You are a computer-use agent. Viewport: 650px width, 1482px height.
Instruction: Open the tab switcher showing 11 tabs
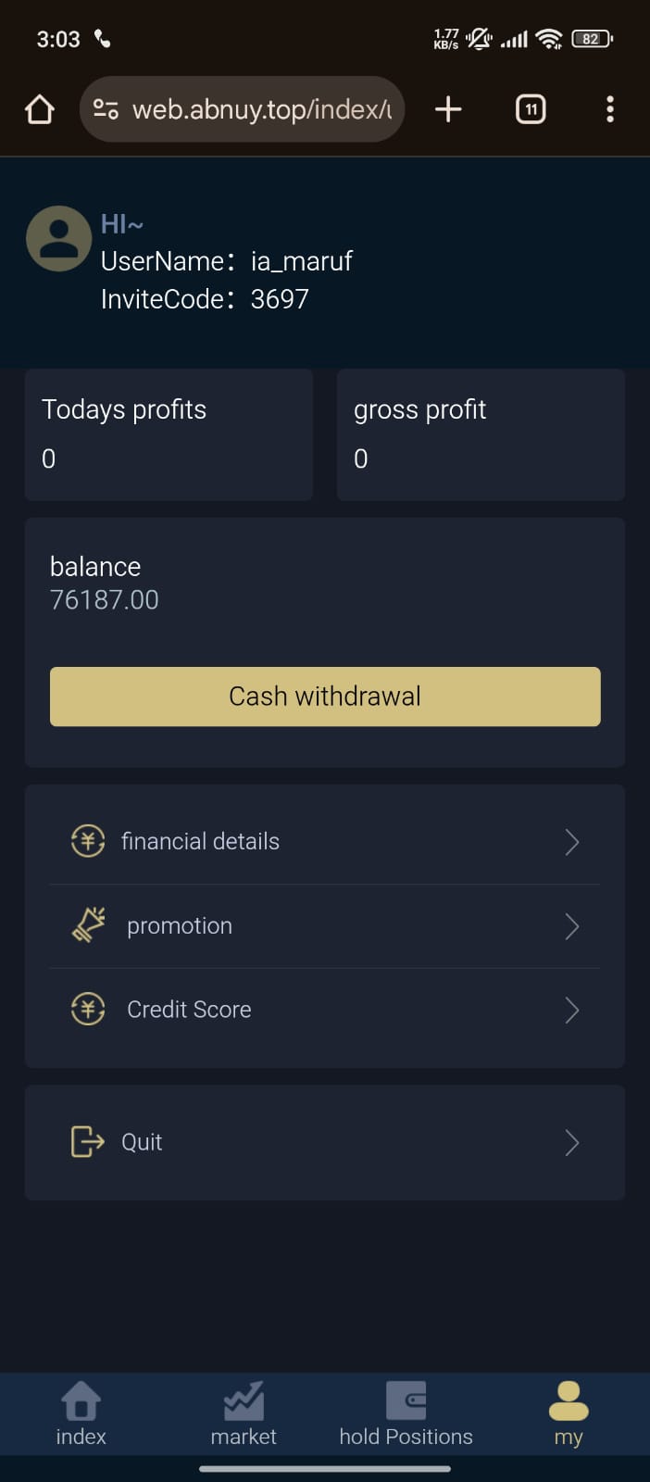(x=530, y=109)
